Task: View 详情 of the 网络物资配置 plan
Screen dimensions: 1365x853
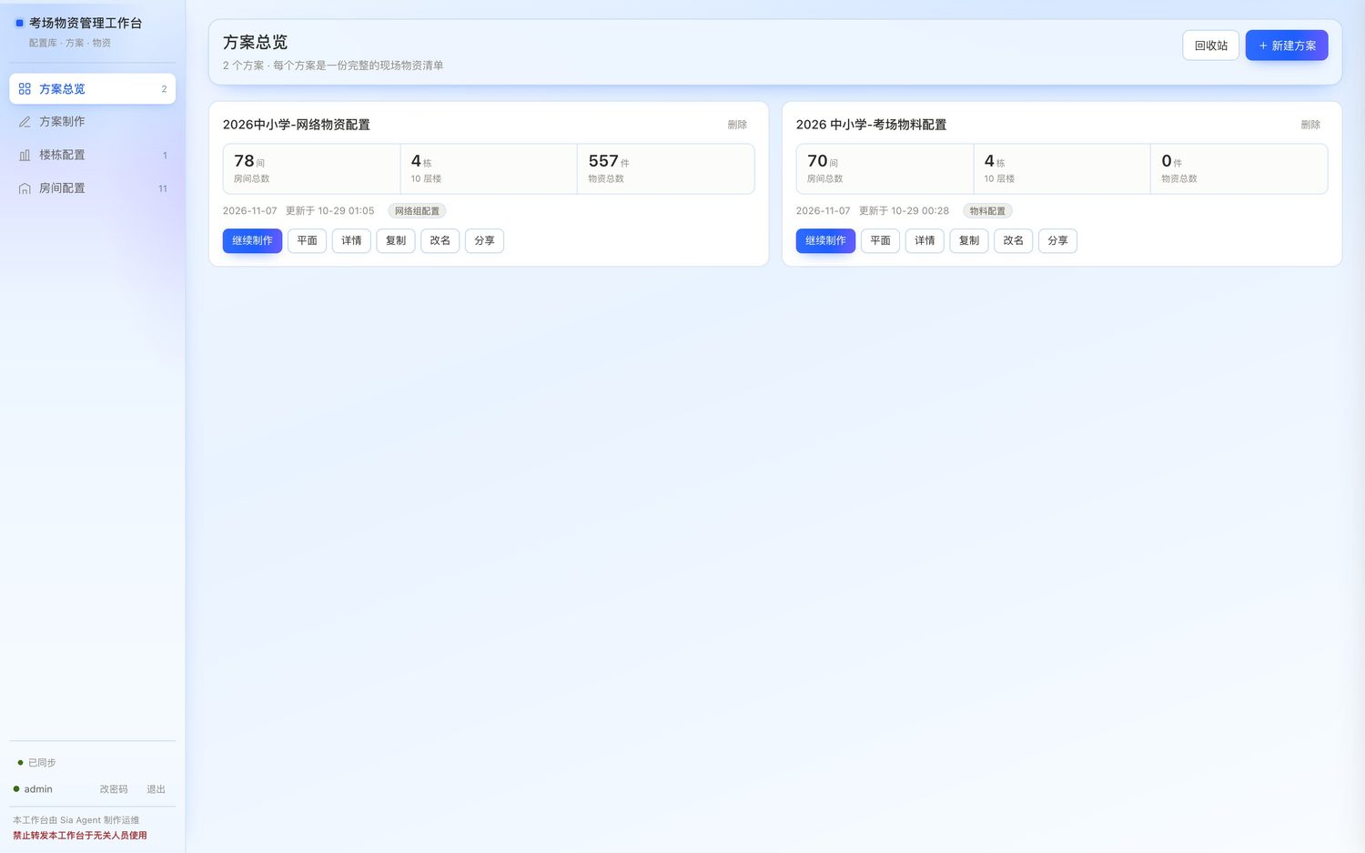Action: [351, 240]
